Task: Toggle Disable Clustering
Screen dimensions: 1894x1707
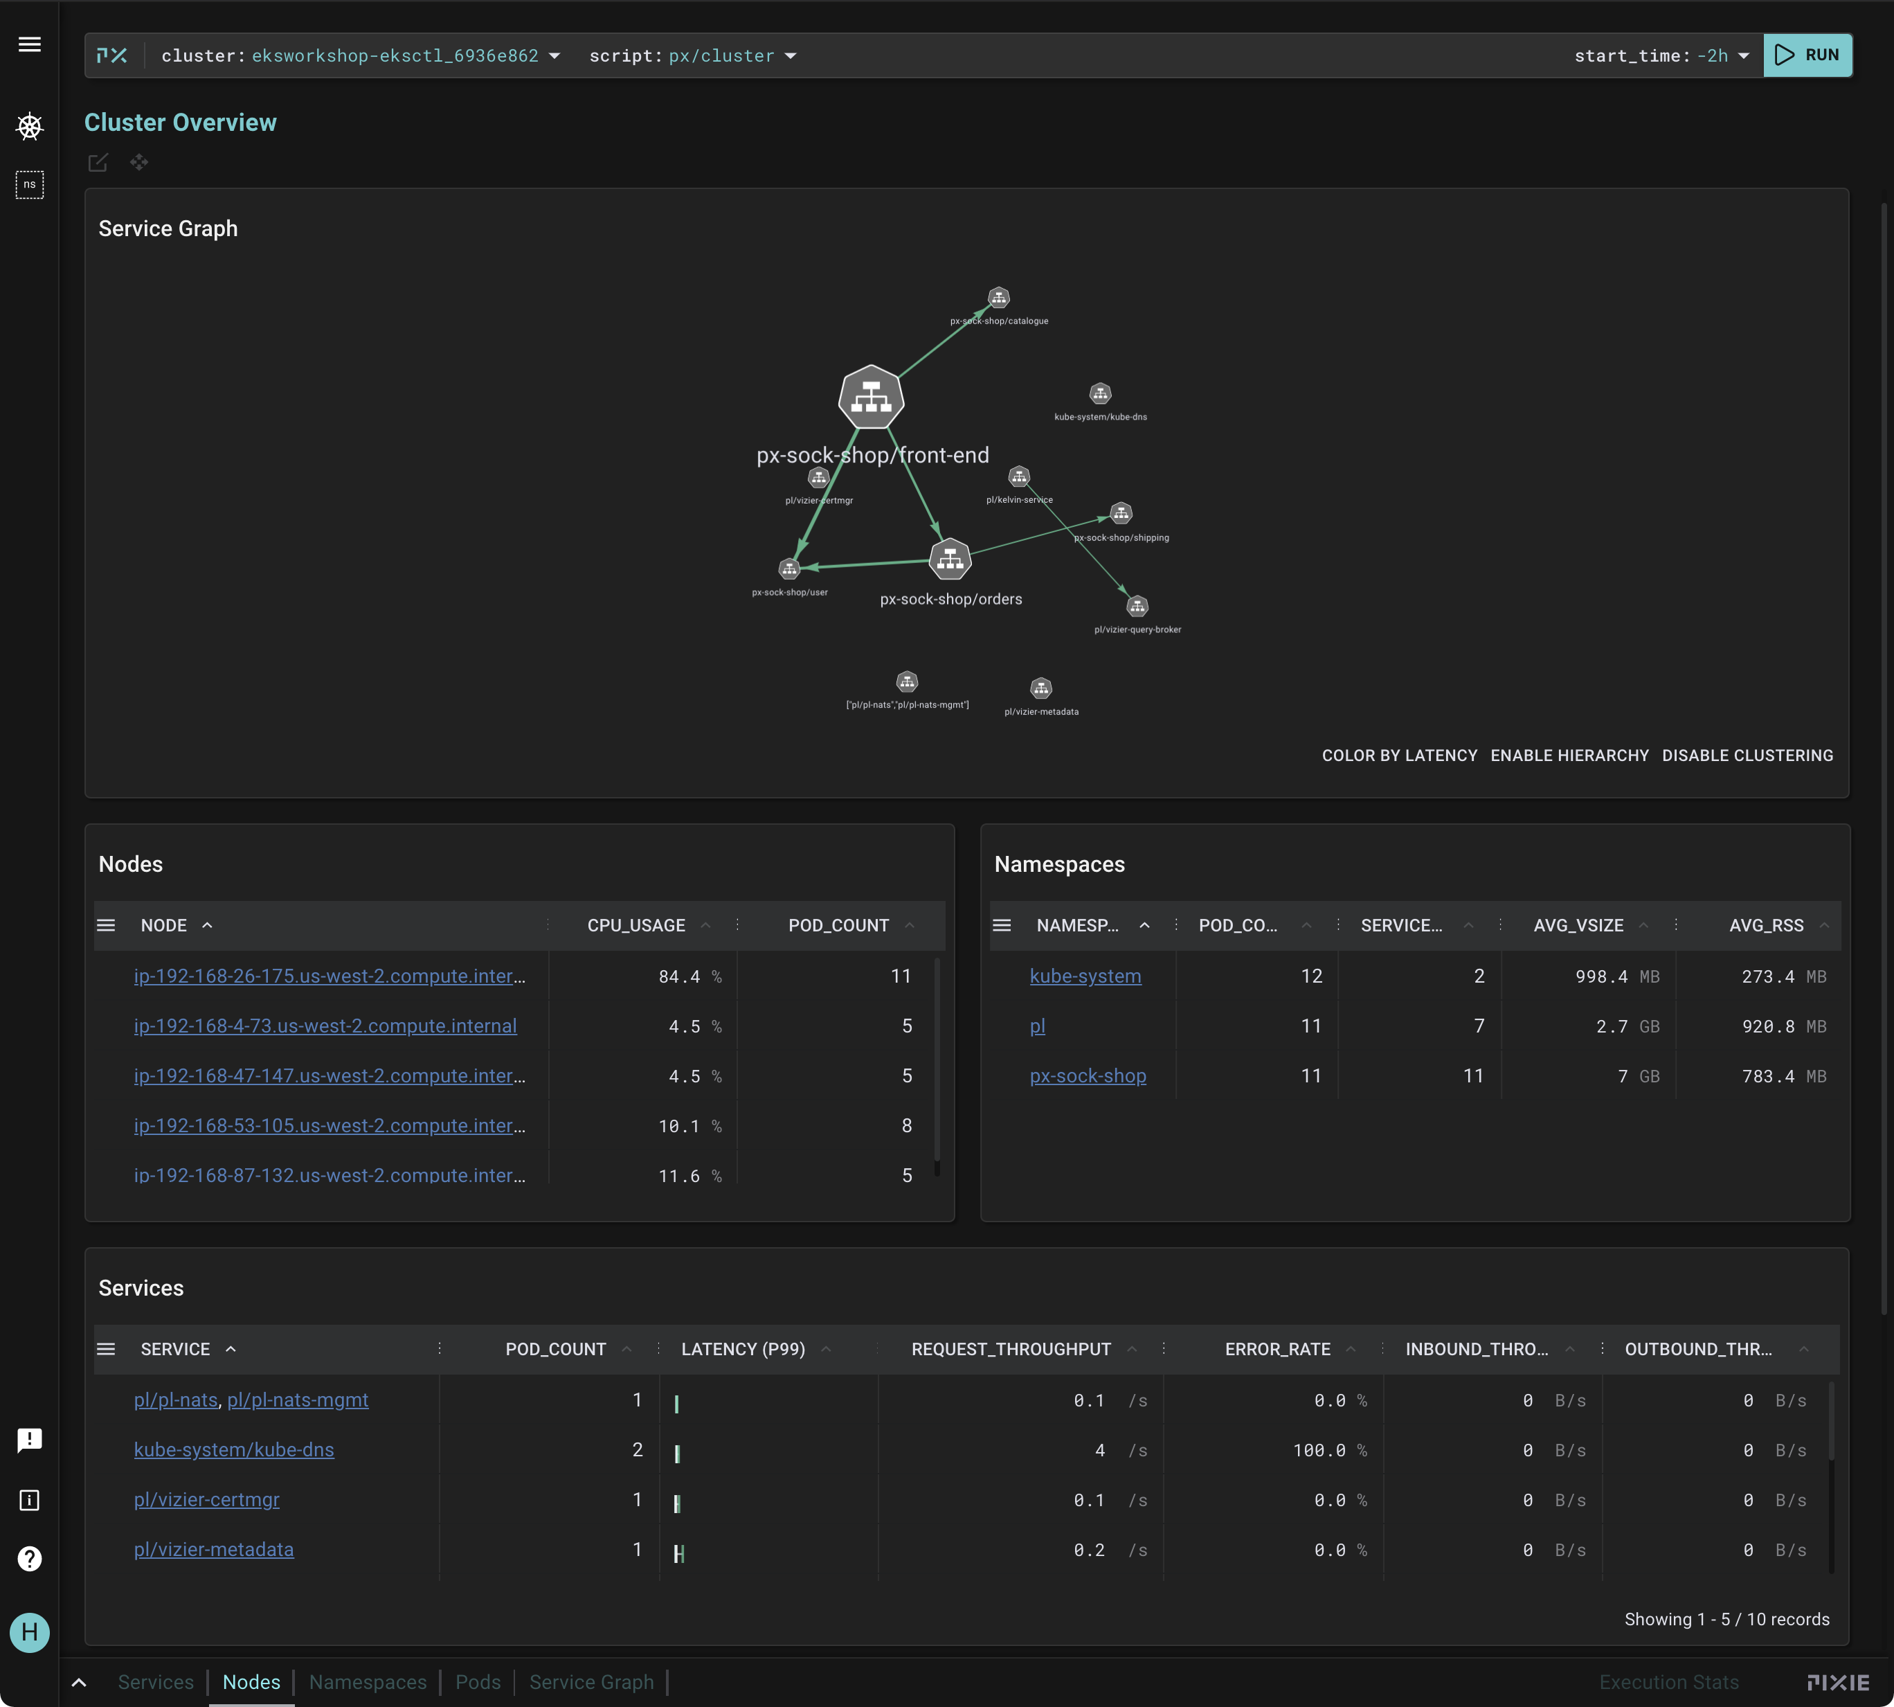Action: click(1748, 756)
